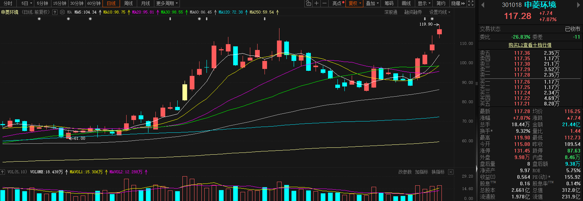Click the MA60:86.45 label
The image size is (583, 201).
tap(200, 12)
